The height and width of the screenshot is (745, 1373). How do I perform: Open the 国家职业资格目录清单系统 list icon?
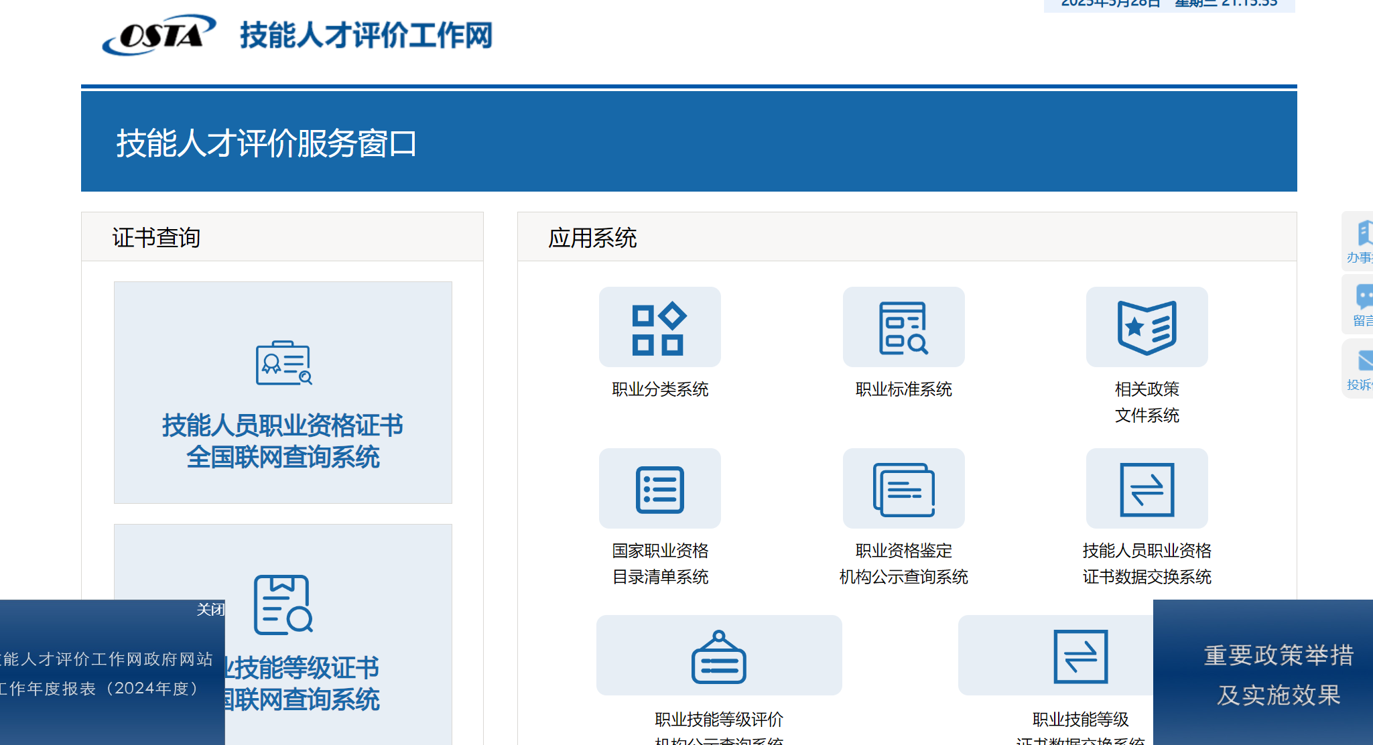pyautogui.click(x=659, y=488)
